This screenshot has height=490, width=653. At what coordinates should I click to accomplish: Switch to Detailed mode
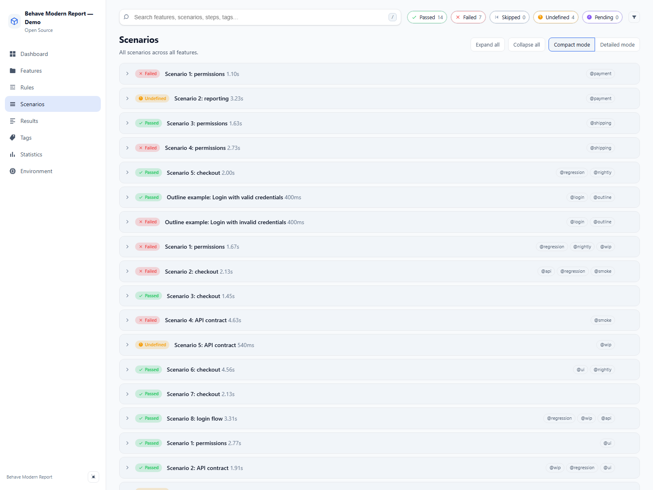[617, 45]
